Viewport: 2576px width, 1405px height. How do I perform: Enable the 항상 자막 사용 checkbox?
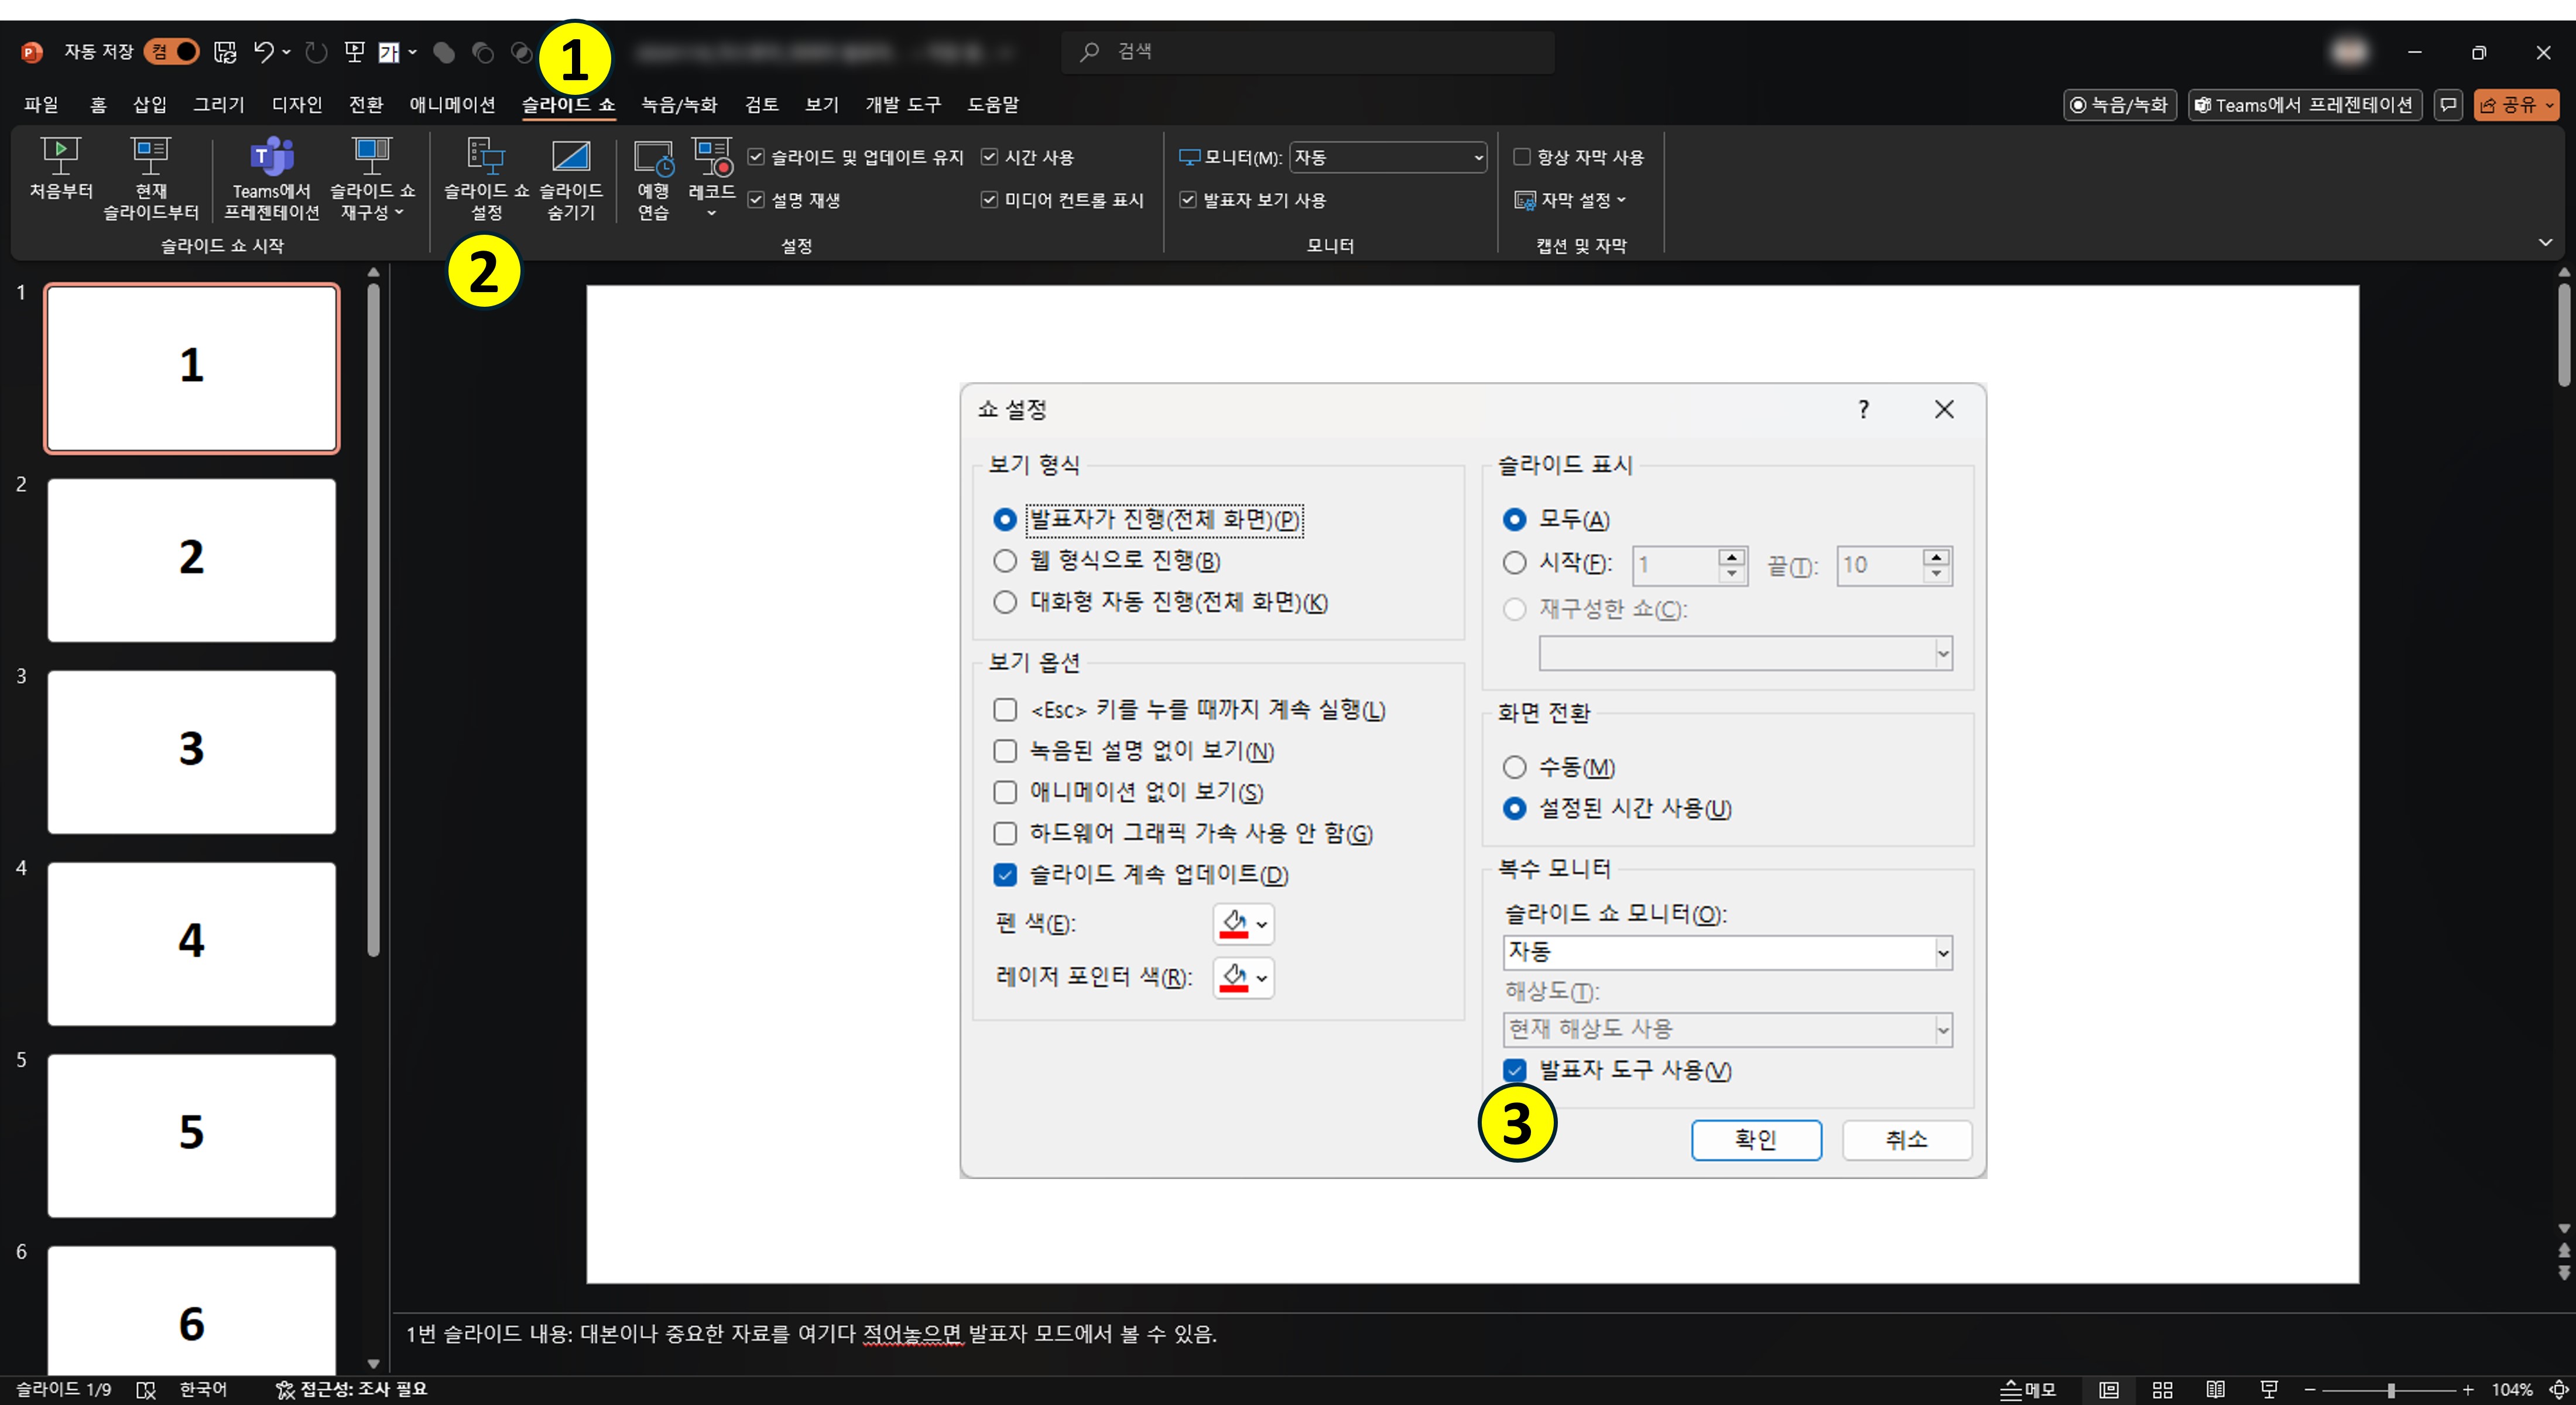pos(1522,157)
